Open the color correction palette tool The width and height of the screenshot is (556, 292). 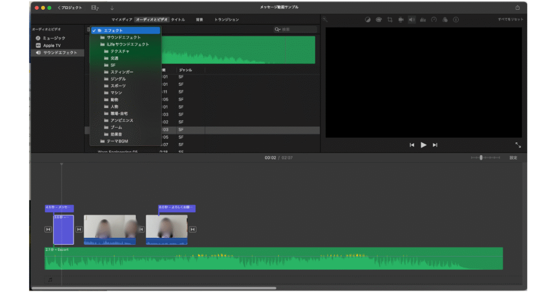click(x=378, y=20)
